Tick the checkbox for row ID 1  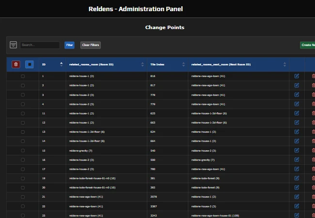(23, 76)
